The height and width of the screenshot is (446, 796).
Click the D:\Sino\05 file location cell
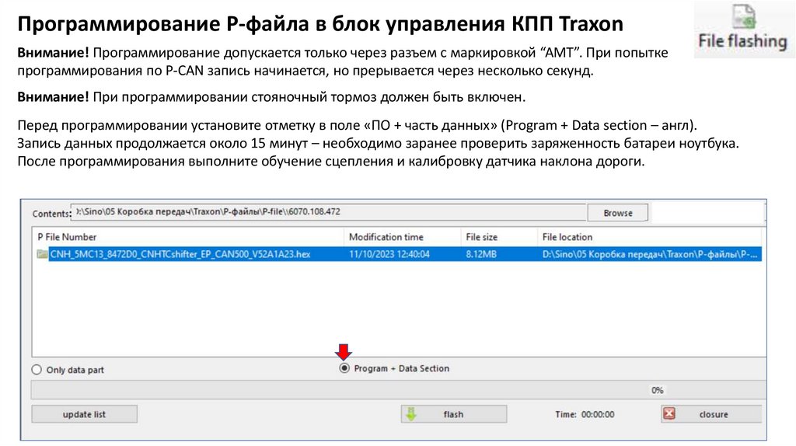(x=649, y=254)
